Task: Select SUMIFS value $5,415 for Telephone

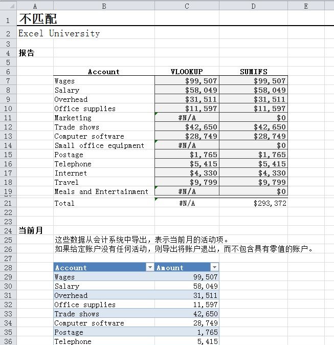Action: tap(253, 164)
